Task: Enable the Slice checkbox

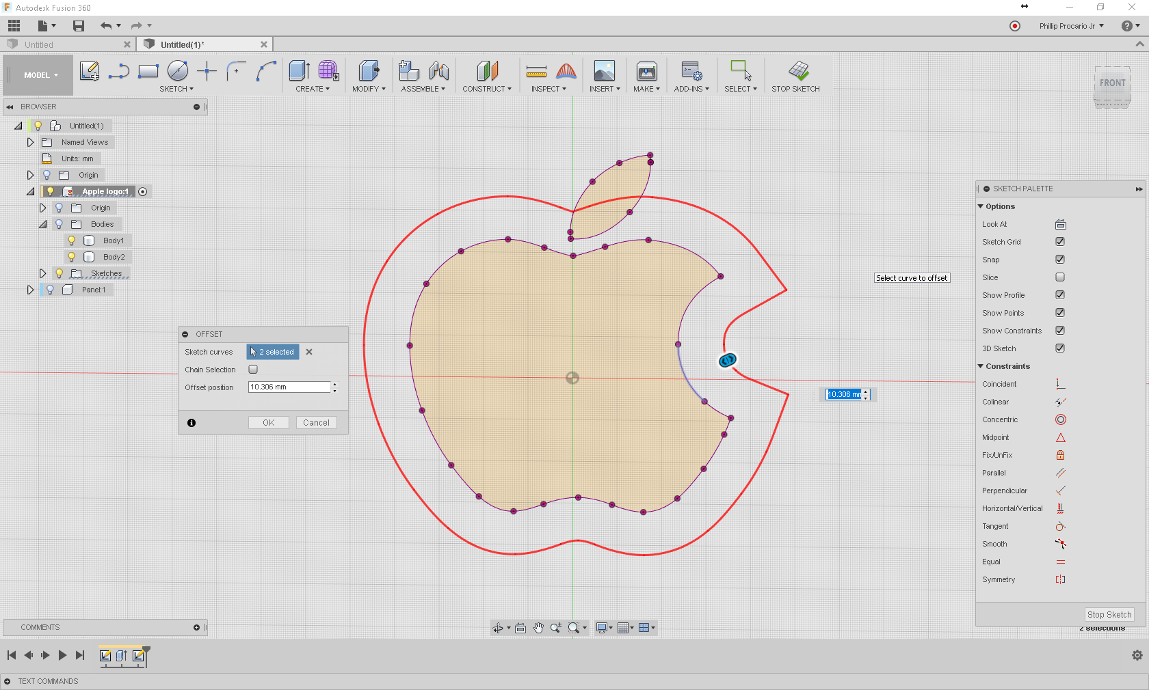Action: pyautogui.click(x=1060, y=277)
